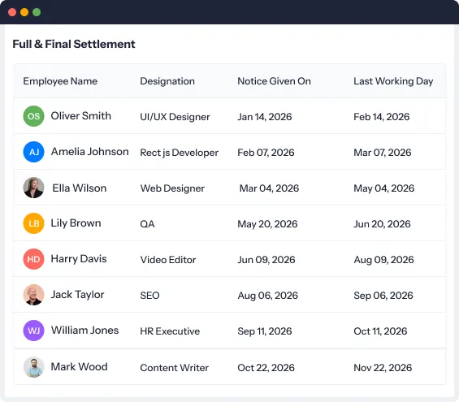Click the Content Writer designation cell
Screen dimensions: 459x402
pyautogui.click(x=175, y=367)
